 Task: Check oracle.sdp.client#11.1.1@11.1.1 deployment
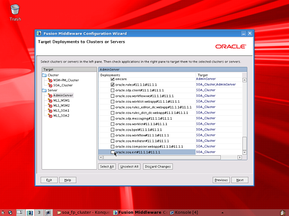pyautogui.click(x=112, y=90)
